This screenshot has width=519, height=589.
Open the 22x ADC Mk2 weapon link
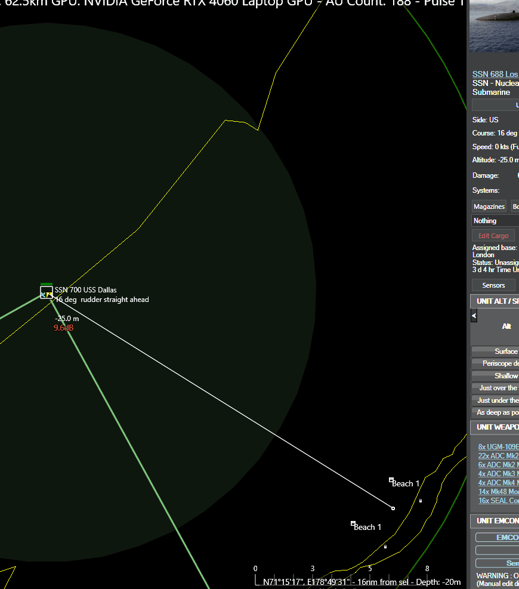[x=498, y=456]
